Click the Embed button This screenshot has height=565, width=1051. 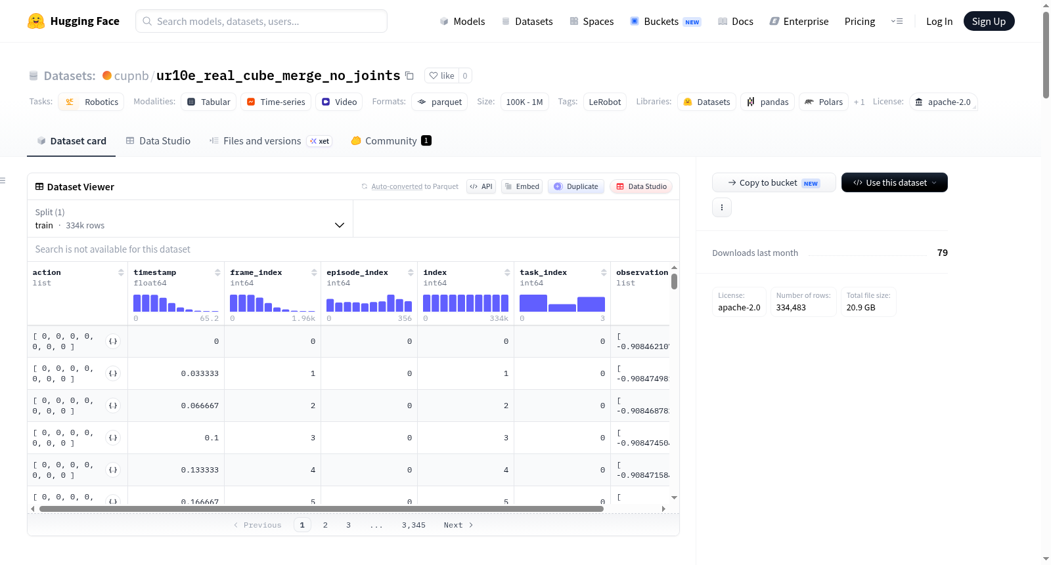pos(522,186)
